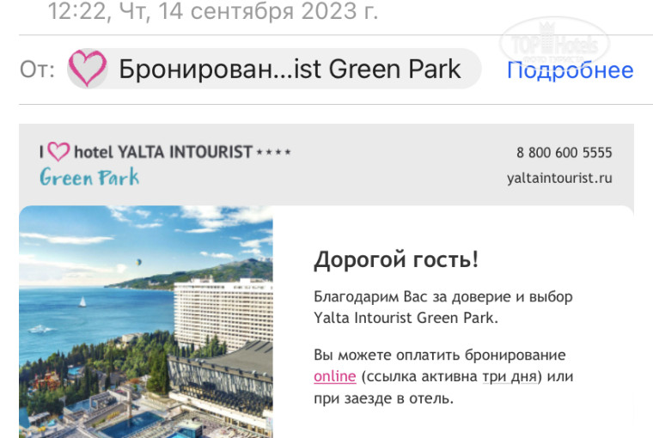Click the "Дорогой гость!" heading
653x438 pixels.
coord(396,259)
